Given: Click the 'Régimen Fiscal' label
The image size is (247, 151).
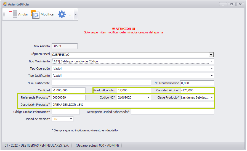Looking at the screenshot, I should point(40,54).
